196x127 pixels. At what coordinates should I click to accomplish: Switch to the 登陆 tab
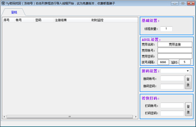pos(14,12)
